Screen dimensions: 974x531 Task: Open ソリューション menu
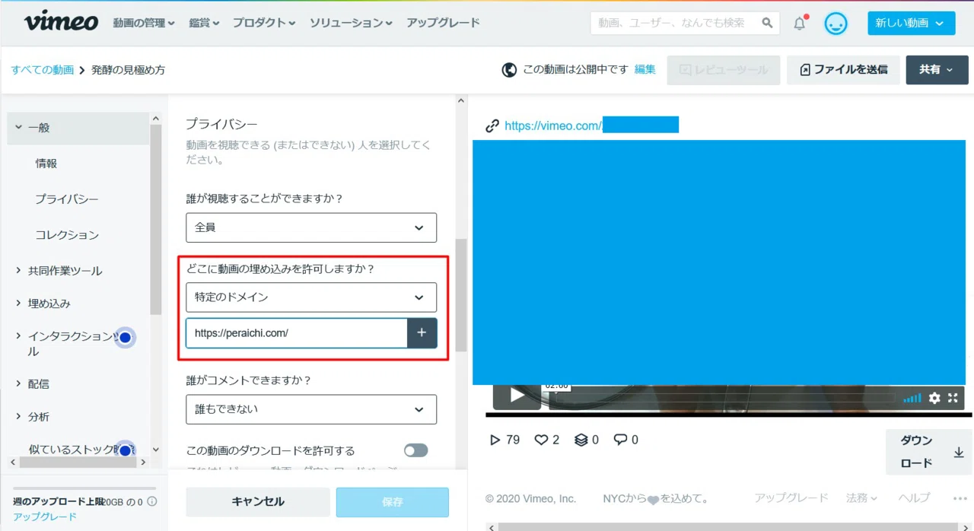click(x=351, y=23)
